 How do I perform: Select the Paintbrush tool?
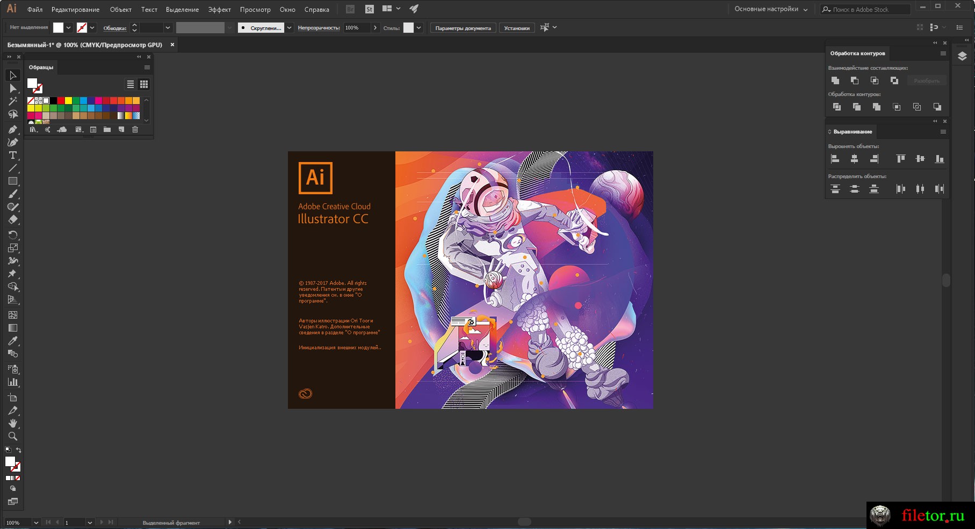point(13,194)
